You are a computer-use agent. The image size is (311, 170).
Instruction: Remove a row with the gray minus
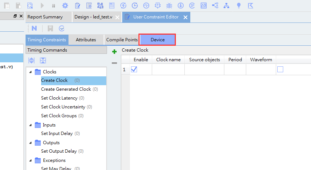[114, 63]
